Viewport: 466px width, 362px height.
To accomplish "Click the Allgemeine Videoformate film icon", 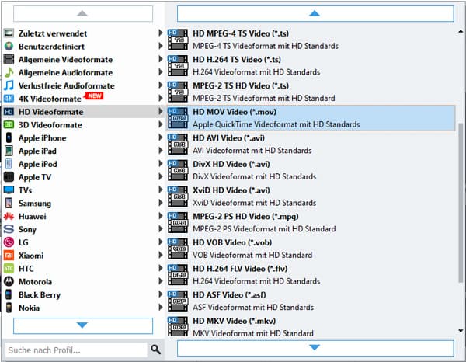I will (9, 59).
